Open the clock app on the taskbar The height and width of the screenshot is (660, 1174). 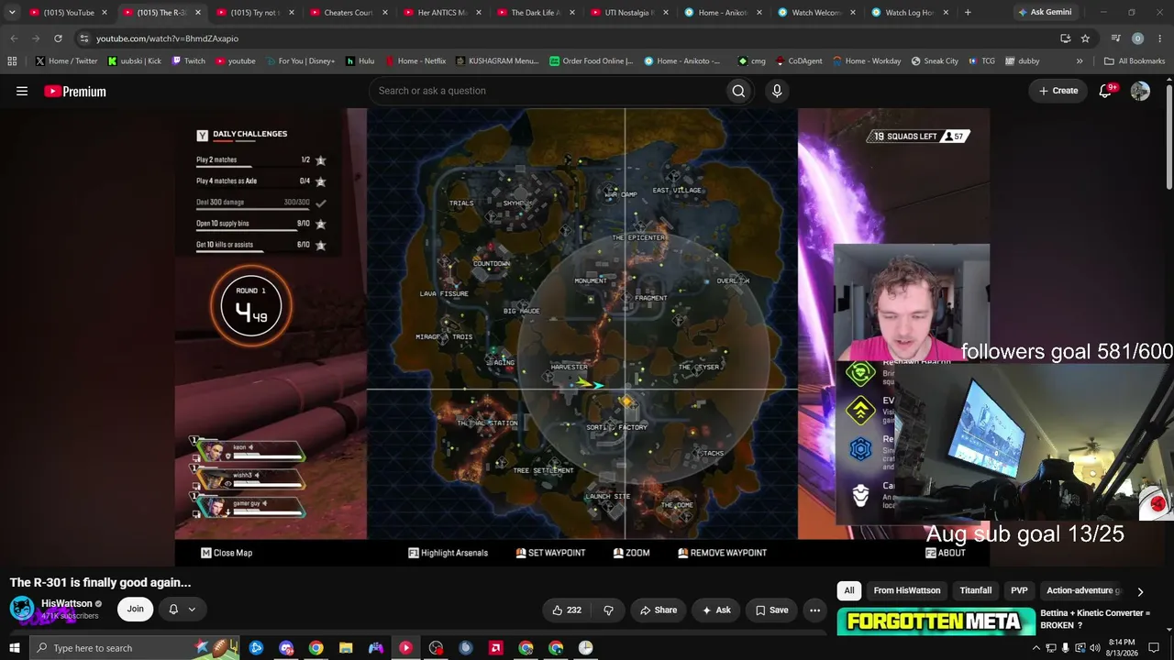coord(585,648)
